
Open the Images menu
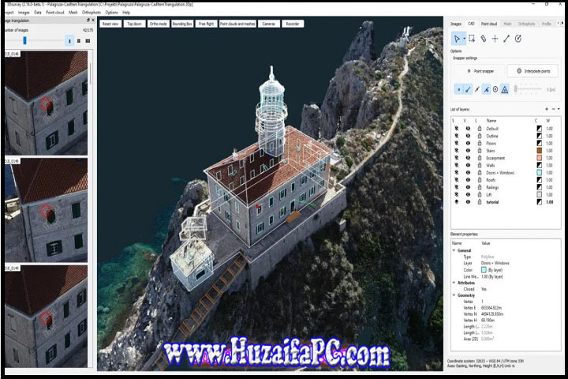(x=24, y=13)
